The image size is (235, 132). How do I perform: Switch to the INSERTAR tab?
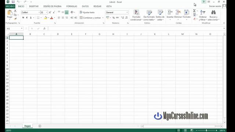[x=34, y=6]
